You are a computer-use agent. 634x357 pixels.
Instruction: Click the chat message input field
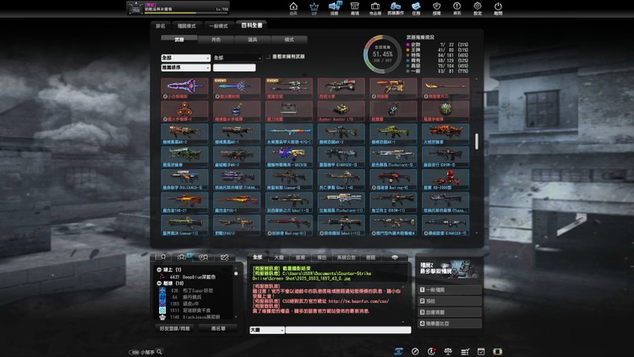click(x=348, y=330)
